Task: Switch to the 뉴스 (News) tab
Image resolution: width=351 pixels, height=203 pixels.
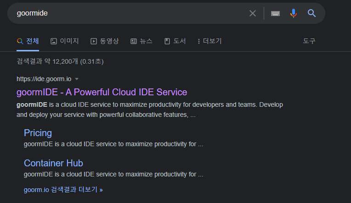Action: [x=142, y=41]
